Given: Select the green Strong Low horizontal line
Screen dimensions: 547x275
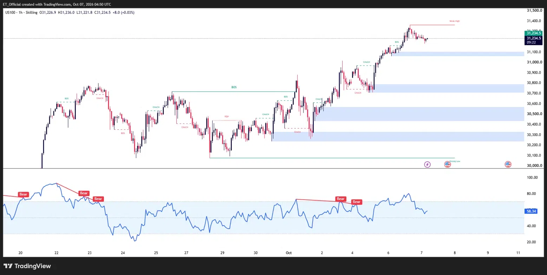Looking at the screenshot, I should coord(332,158).
